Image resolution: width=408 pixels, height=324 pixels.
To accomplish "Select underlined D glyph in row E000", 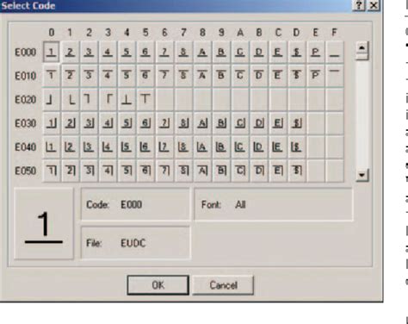I will click(259, 52).
